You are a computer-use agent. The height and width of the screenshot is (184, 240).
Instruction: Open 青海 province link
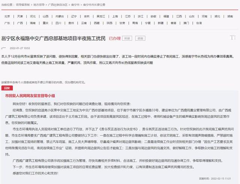tap(135, 23)
